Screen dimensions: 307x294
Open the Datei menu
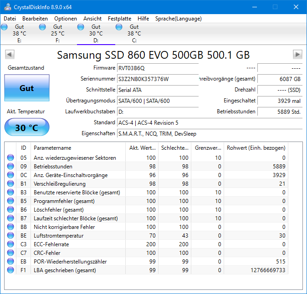(10, 19)
